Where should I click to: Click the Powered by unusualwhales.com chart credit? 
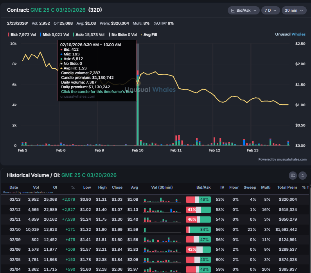coord(282,159)
